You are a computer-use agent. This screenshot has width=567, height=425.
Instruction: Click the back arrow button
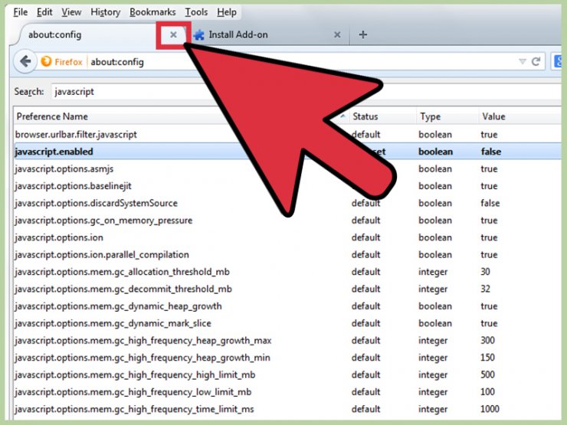click(x=25, y=62)
